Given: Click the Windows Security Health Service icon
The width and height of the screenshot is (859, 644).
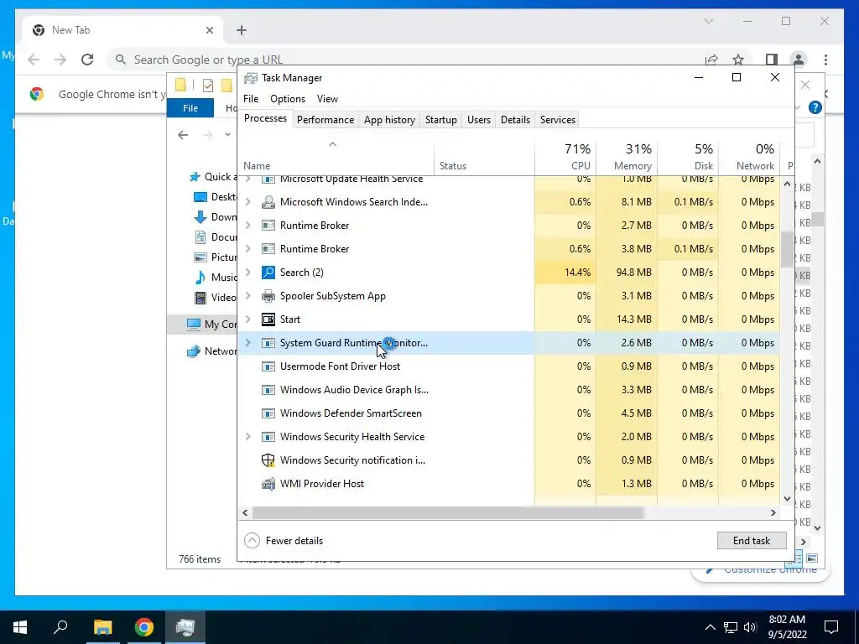Looking at the screenshot, I should (268, 437).
